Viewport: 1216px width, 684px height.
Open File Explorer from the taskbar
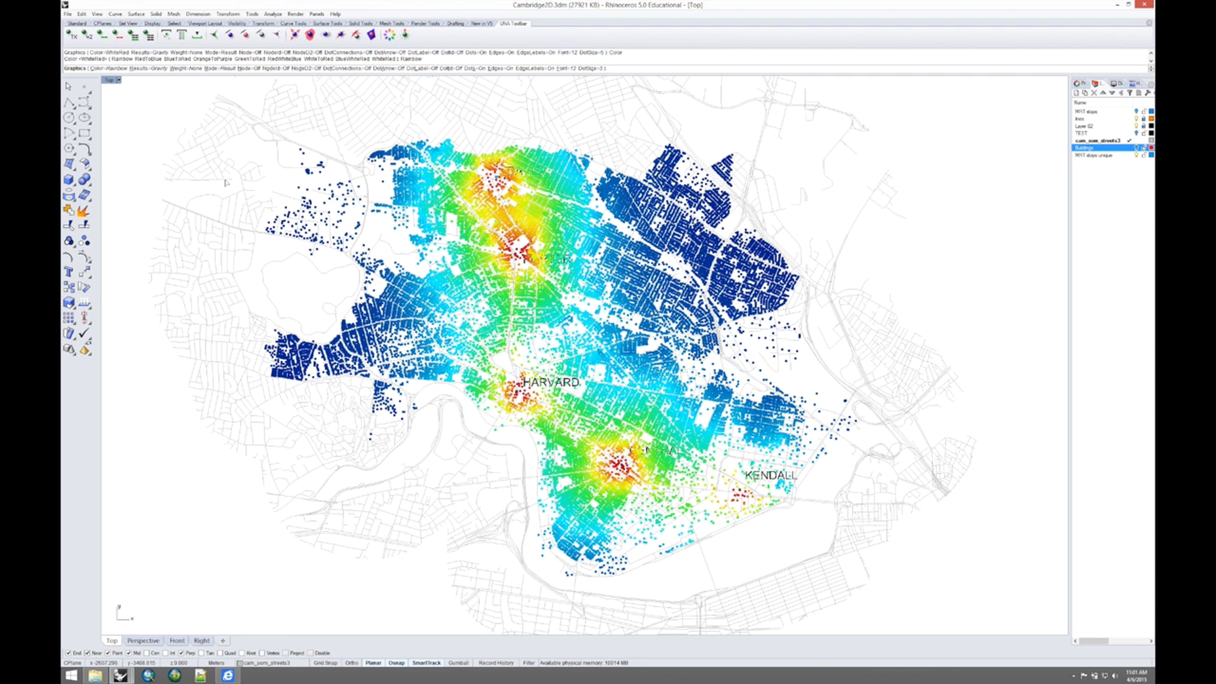click(x=95, y=675)
